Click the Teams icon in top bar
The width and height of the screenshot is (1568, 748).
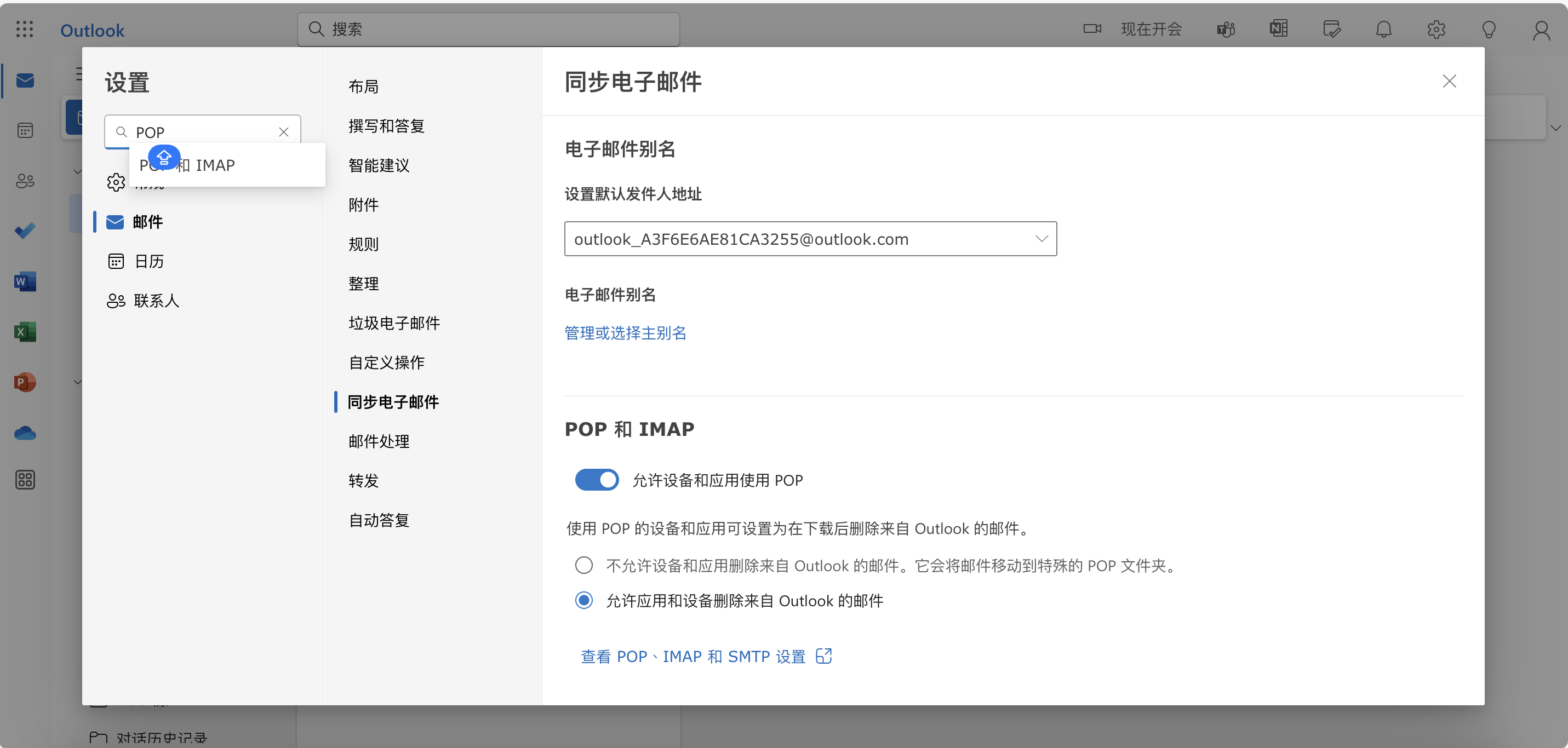[x=1225, y=29]
